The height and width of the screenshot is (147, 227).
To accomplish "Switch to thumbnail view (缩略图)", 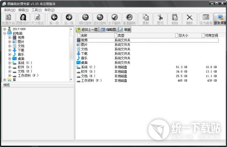I will pos(109,29).
